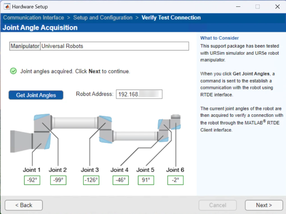Select the Verify Test Connection breadcrumb step
286x214 pixels.
[x=171, y=18]
